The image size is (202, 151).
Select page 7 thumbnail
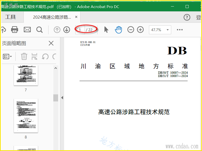[26, 75]
